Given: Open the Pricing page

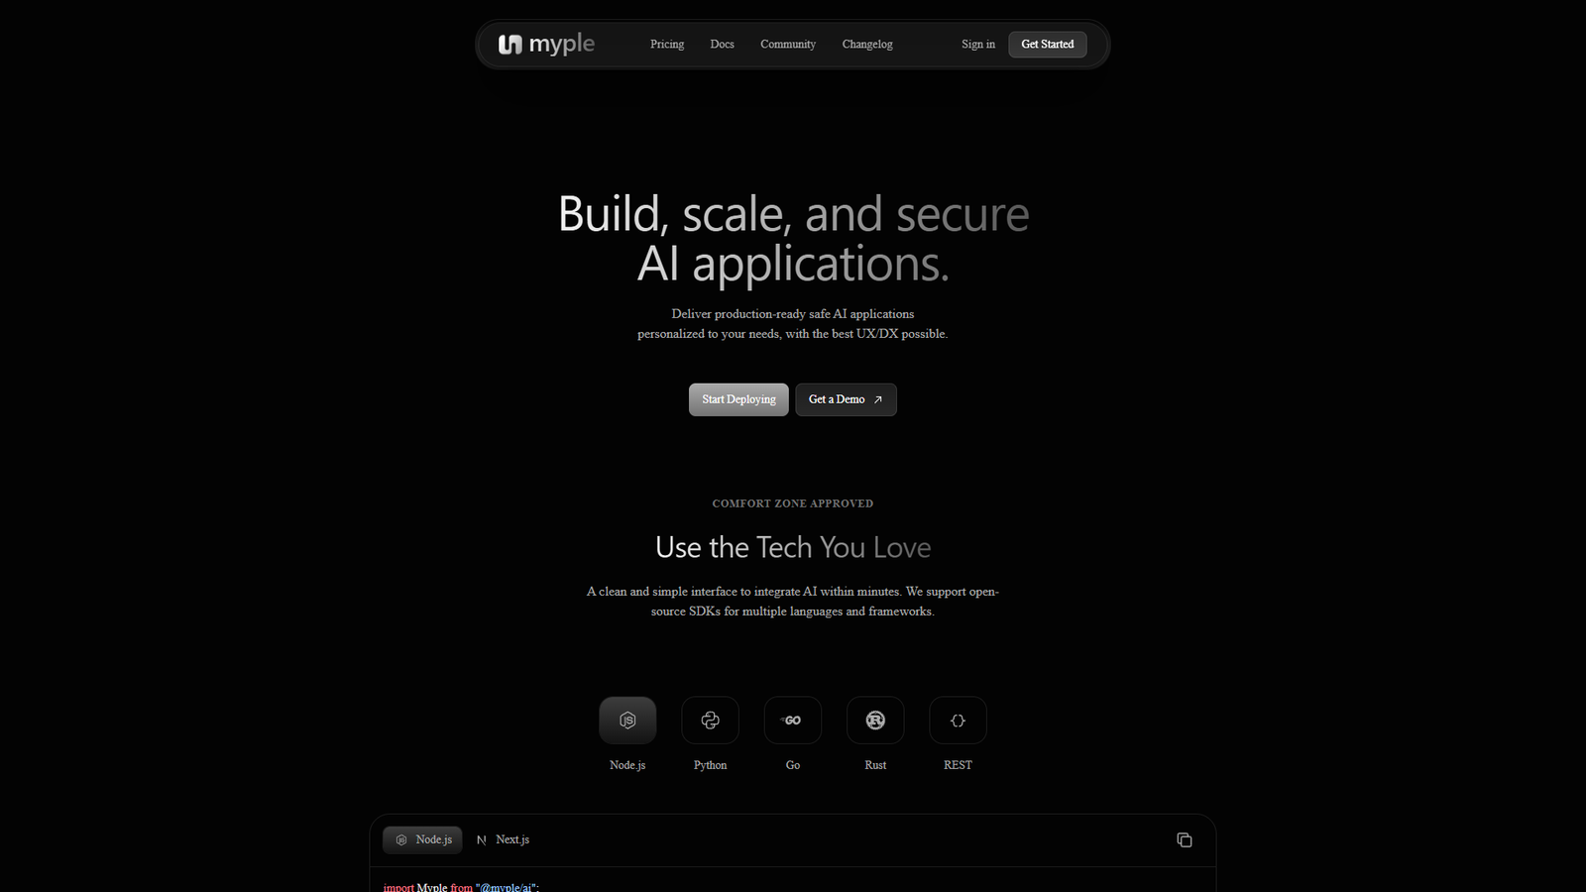Looking at the screenshot, I should click(667, 45).
